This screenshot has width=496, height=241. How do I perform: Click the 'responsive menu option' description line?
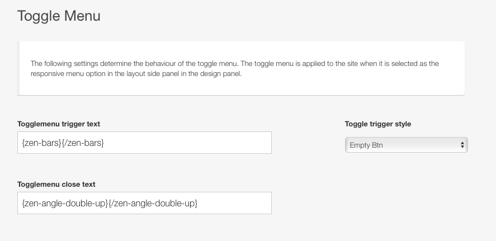click(136, 74)
